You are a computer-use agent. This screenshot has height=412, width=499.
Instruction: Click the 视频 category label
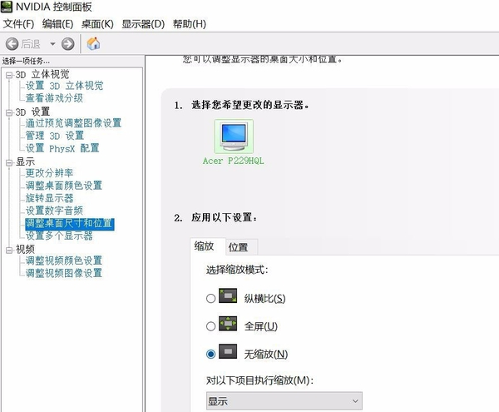[25, 250]
